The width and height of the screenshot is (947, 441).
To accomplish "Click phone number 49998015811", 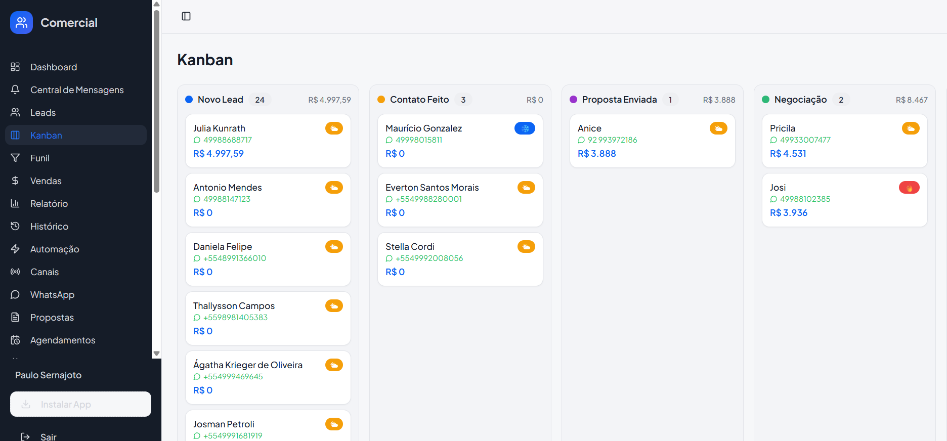I will tap(419, 140).
